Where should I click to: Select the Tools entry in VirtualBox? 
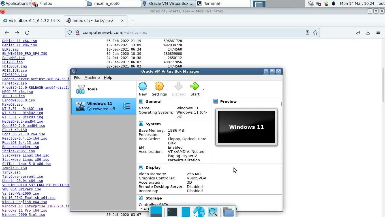tap(104, 89)
